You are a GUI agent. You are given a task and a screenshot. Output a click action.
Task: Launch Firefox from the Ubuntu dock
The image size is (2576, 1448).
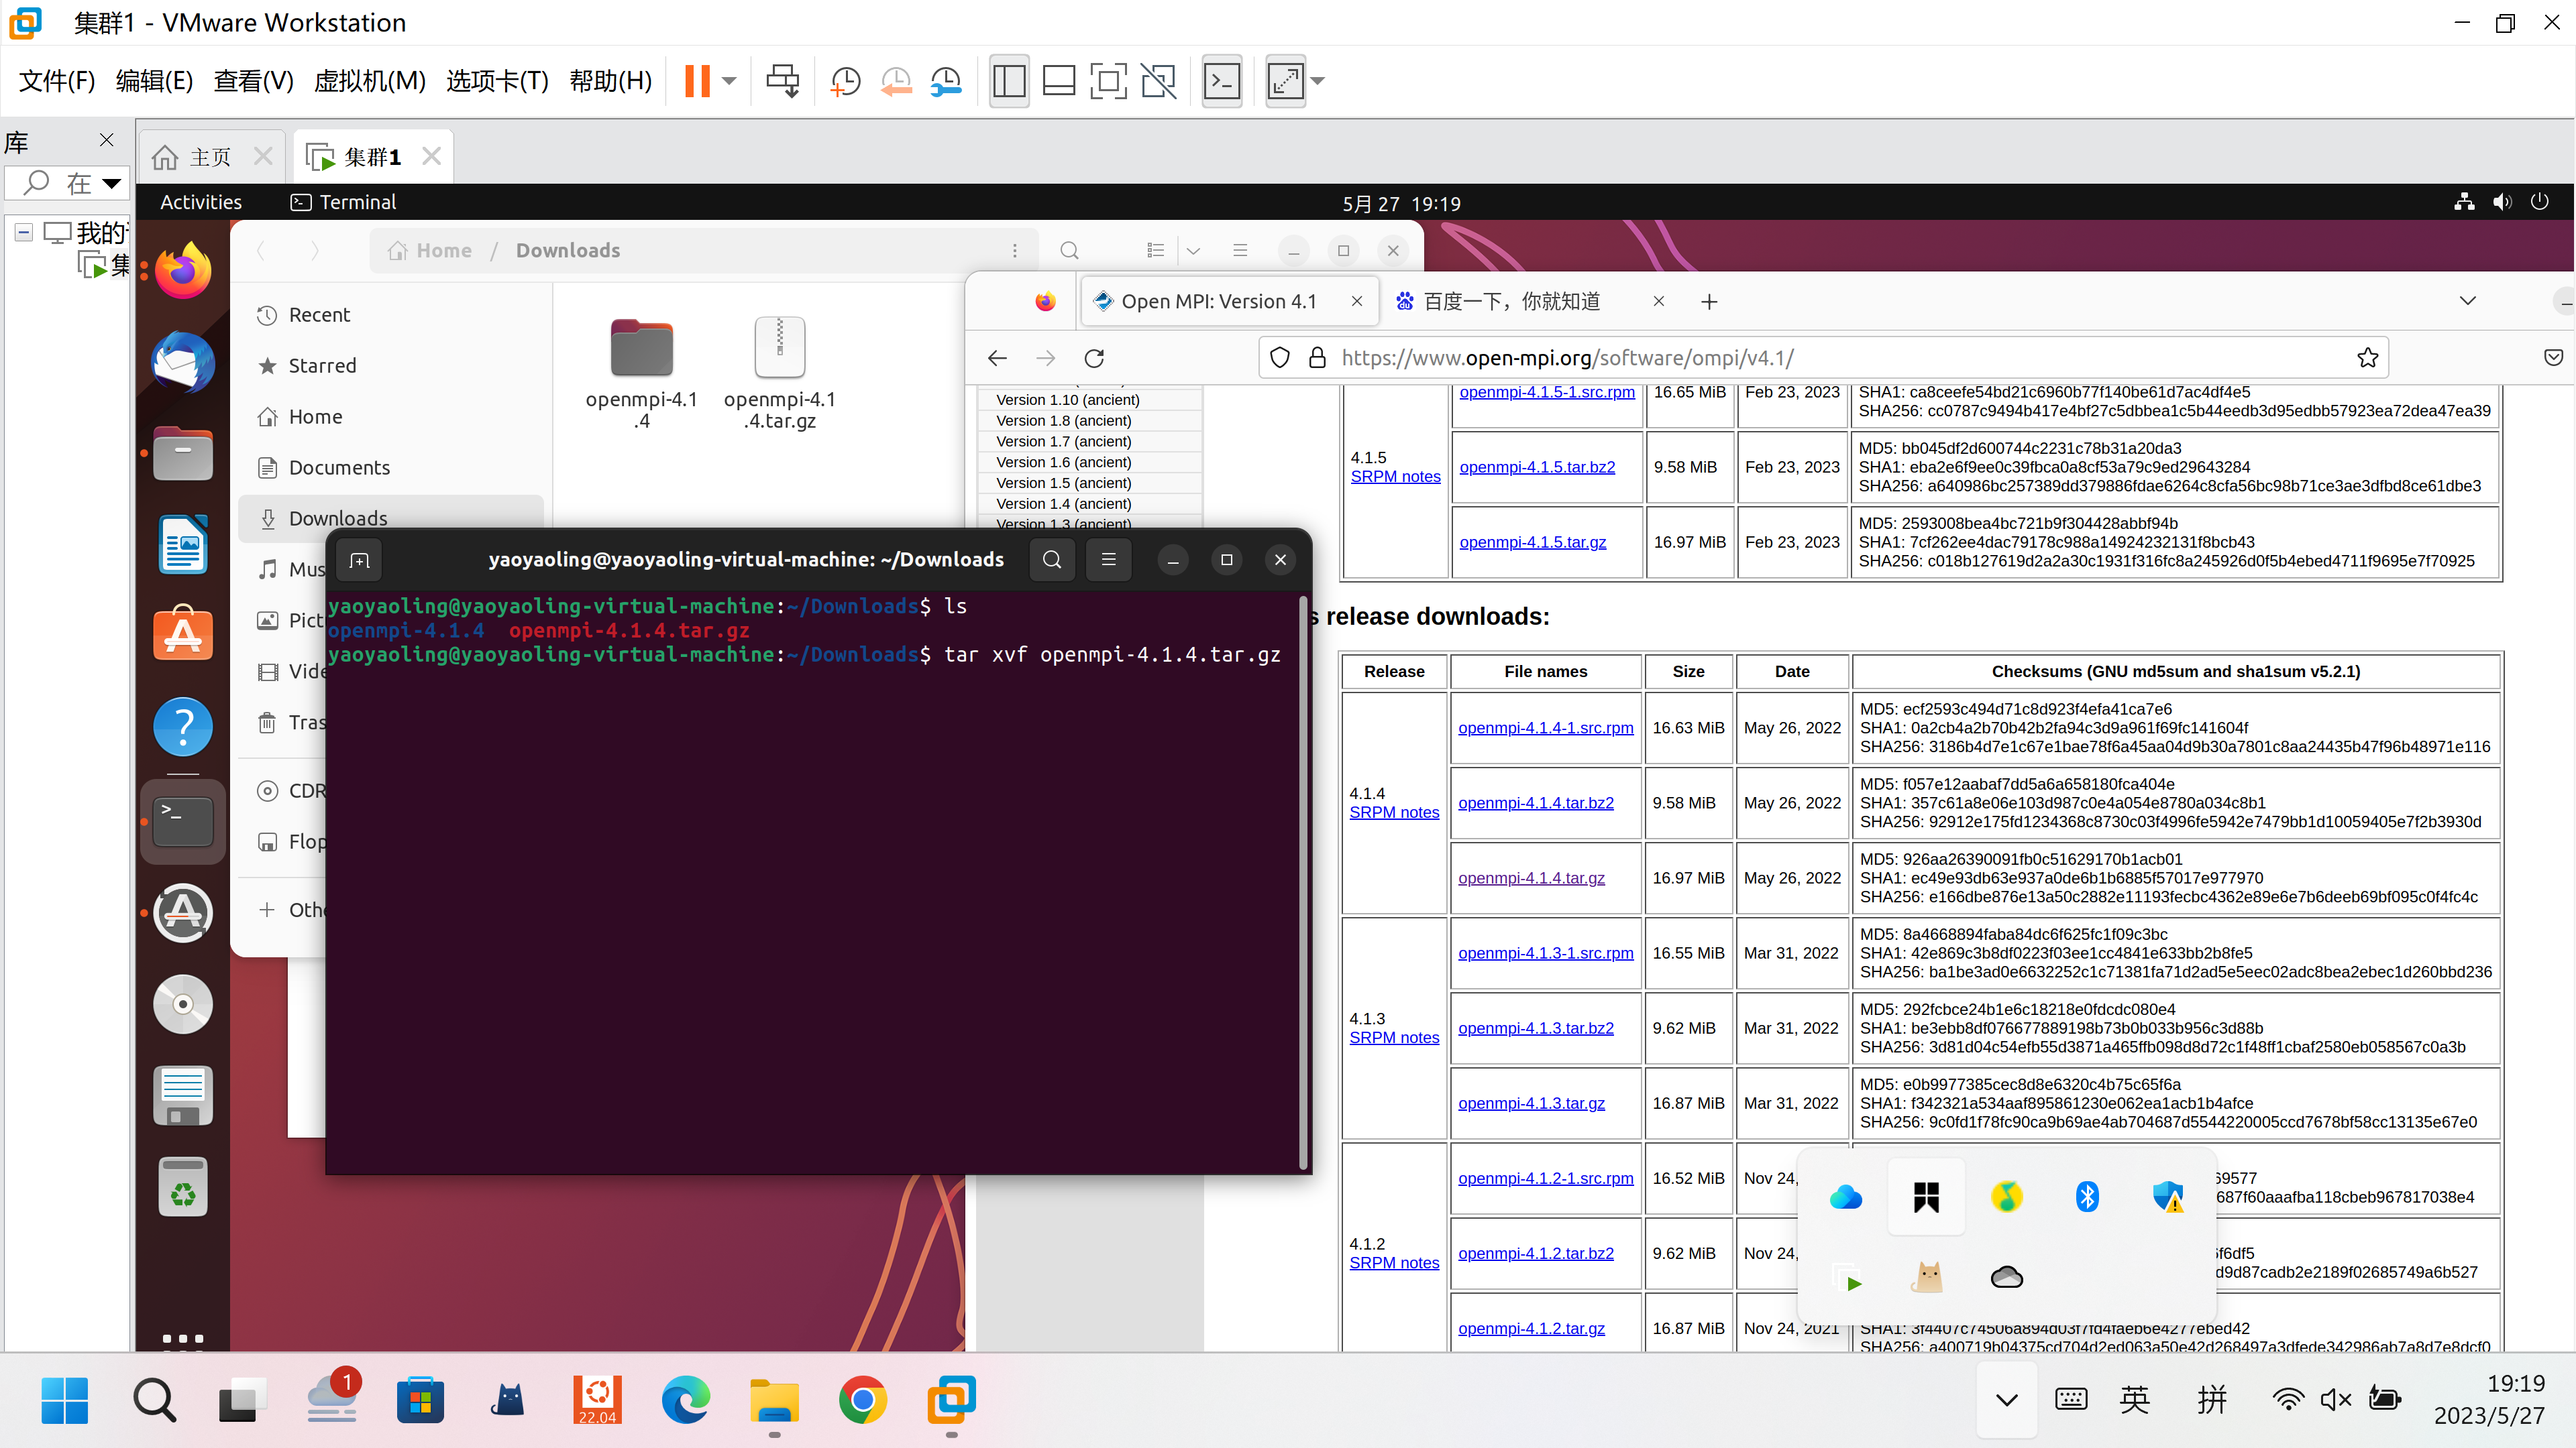[183, 271]
